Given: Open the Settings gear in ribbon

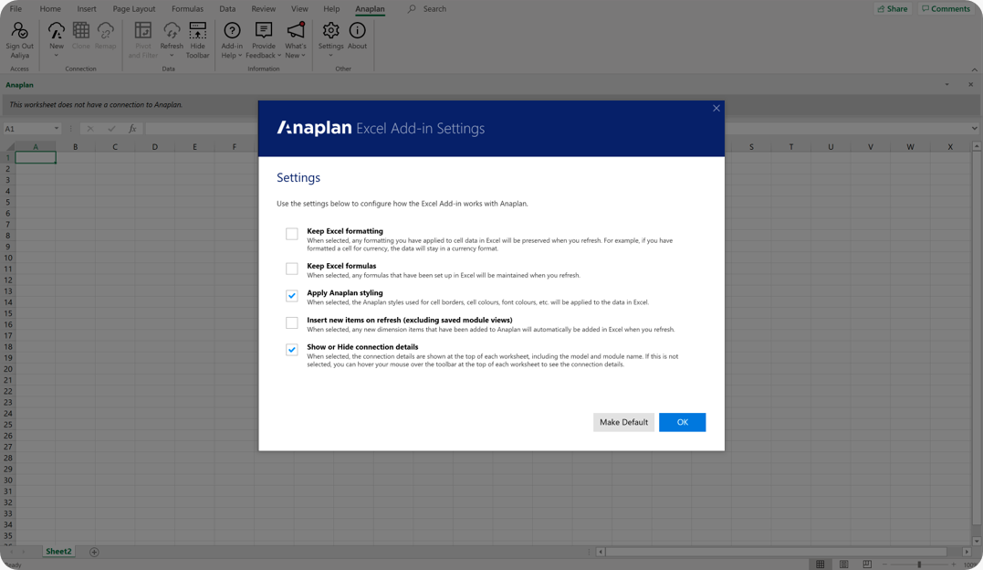Looking at the screenshot, I should coord(330,30).
